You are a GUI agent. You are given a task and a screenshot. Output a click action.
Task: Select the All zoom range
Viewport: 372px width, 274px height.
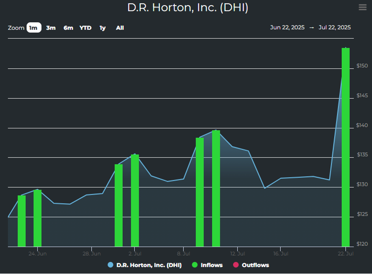(120, 28)
